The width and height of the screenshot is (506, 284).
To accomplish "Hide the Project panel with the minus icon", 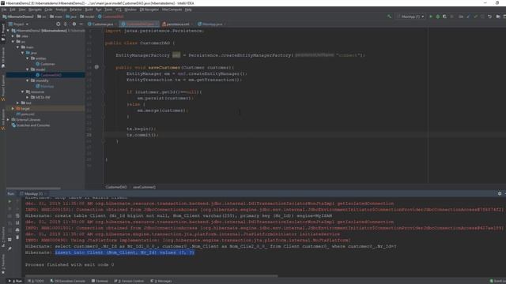I will [81, 24].
